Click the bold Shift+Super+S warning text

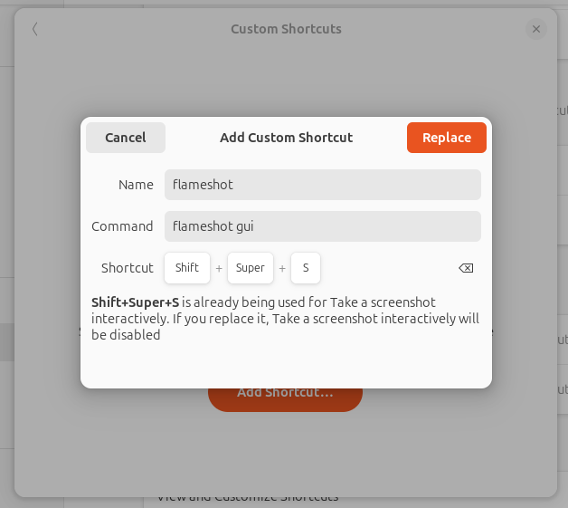(135, 302)
